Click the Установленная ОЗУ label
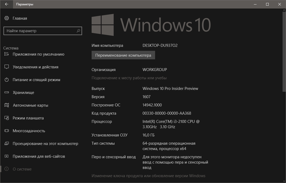 click(x=109, y=135)
